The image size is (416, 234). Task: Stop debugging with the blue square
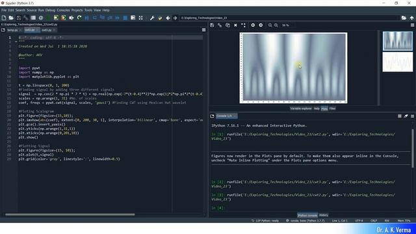pos(125,18)
